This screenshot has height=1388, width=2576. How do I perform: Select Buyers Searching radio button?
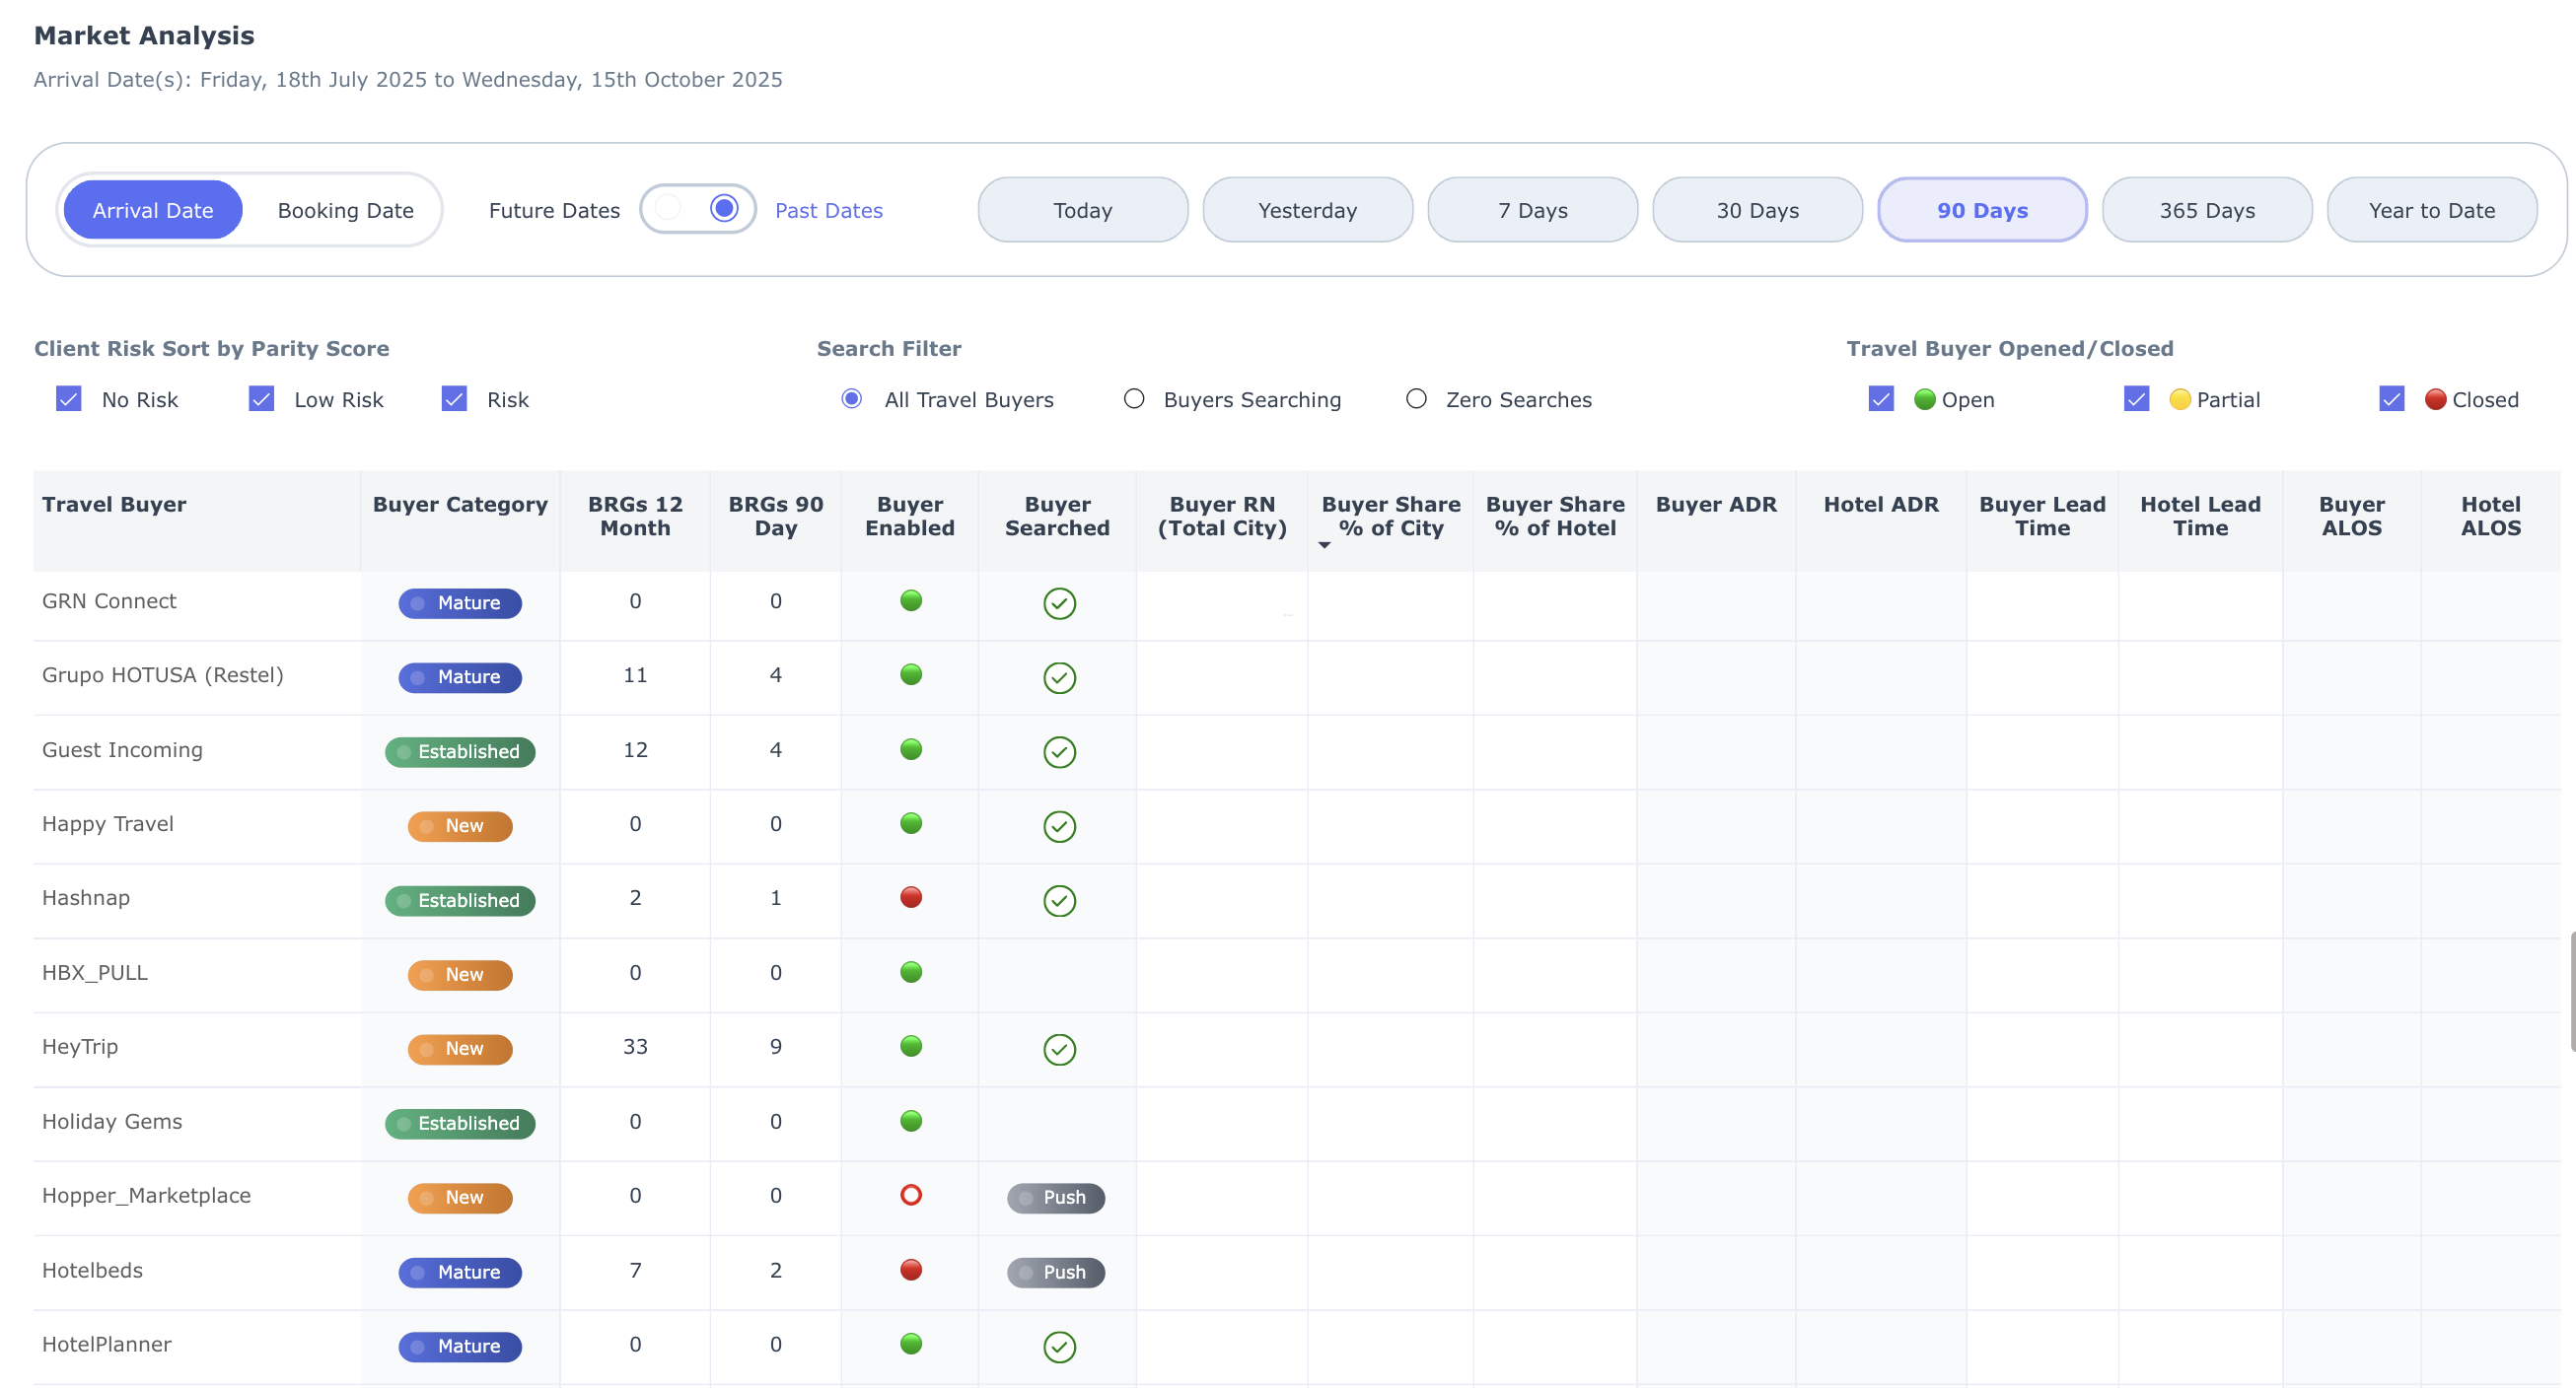pos(1133,399)
